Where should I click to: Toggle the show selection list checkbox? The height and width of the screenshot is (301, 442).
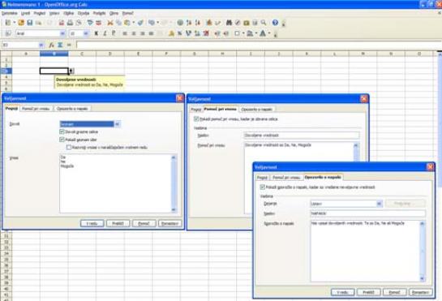coord(62,140)
